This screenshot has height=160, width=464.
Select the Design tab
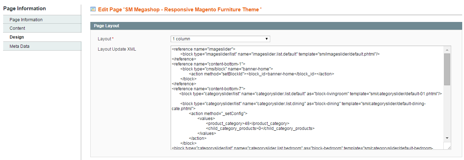tap(42, 37)
